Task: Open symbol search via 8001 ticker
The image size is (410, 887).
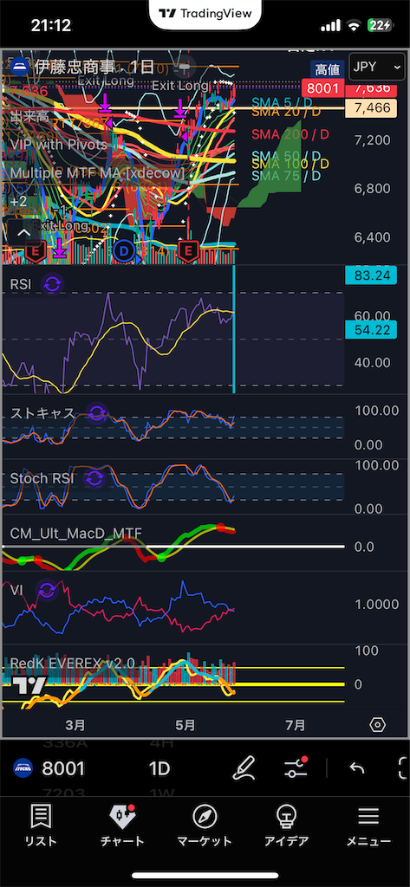Action: coord(63,769)
